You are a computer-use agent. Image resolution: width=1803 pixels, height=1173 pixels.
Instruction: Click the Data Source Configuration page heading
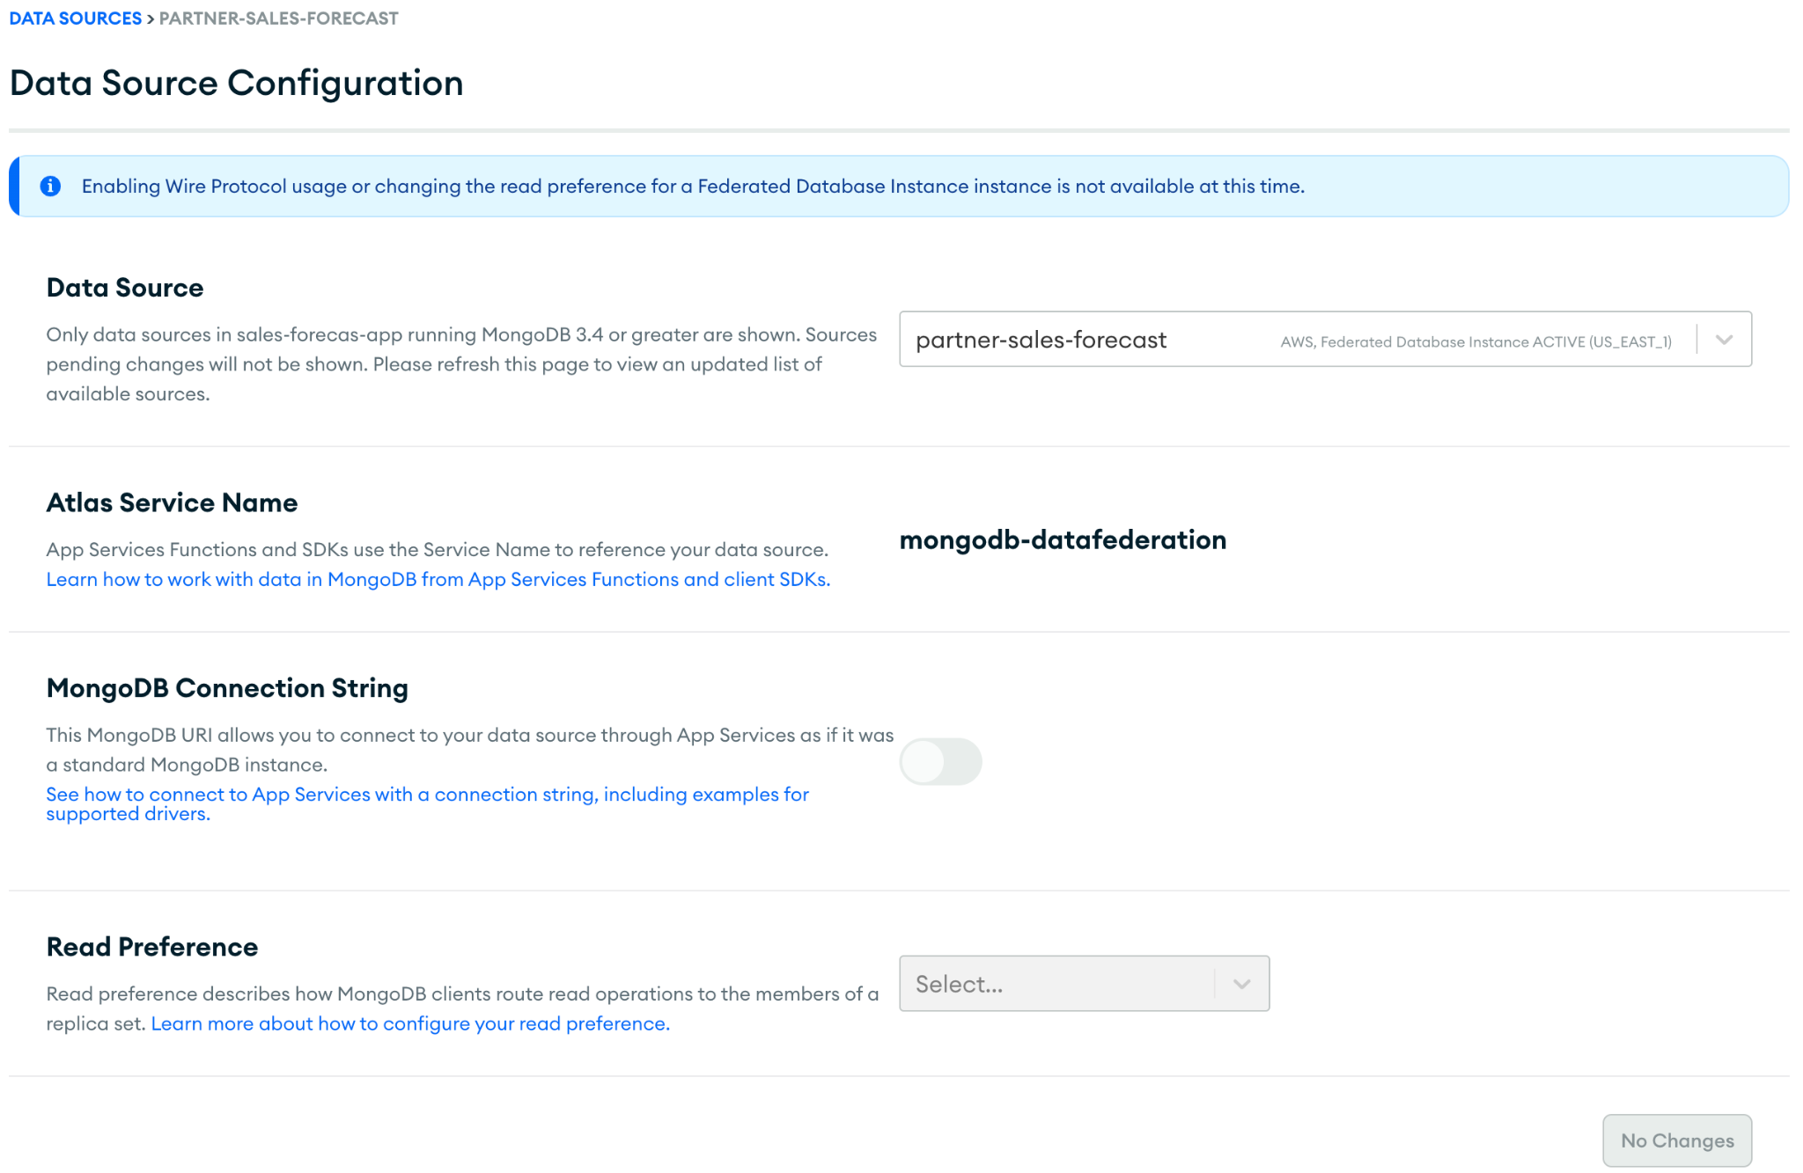point(236,84)
